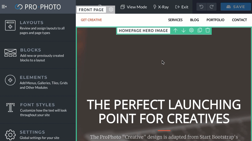Click 'Global settings for your site' text
Screen dimensions: 252x141
pos(39,138)
